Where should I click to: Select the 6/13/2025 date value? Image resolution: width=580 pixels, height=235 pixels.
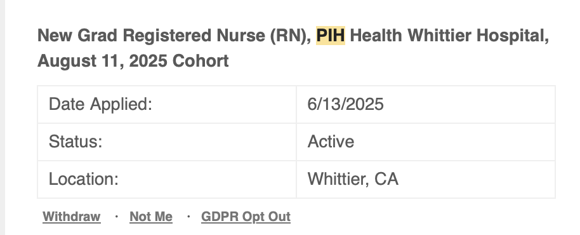point(345,104)
